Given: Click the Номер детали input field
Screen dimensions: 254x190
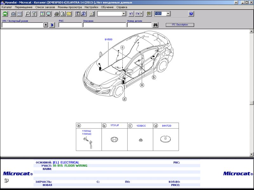Looking at the screenshot, I should click(x=139, y=25).
